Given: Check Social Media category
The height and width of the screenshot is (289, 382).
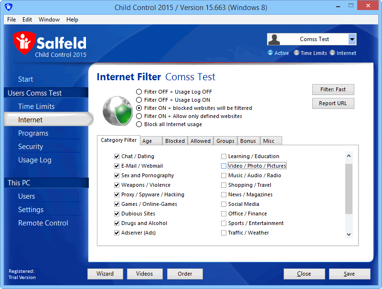Looking at the screenshot, I should pos(223,204).
